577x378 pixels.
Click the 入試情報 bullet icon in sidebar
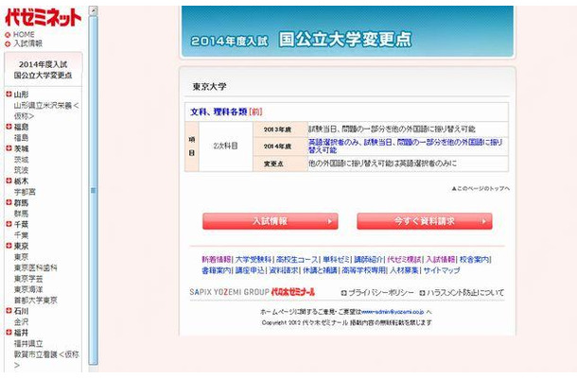coord(8,43)
